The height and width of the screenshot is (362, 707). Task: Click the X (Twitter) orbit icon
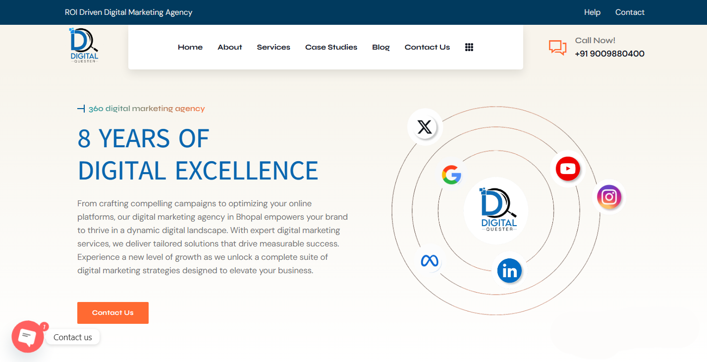tap(425, 127)
